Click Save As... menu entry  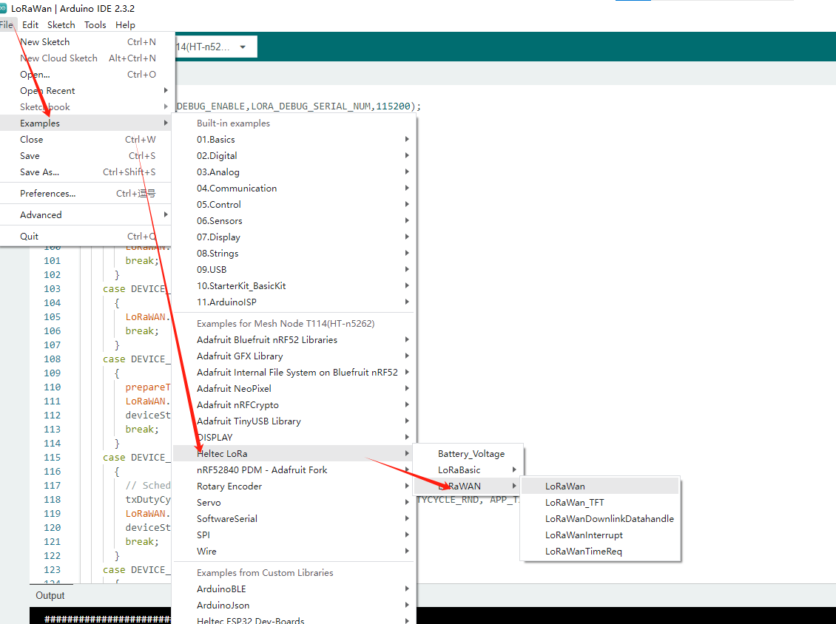click(39, 172)
